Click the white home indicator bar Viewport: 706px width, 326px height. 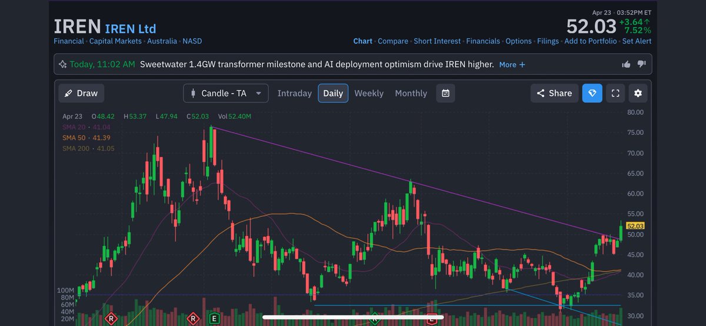pyautogui.click(x=352, y=318)
